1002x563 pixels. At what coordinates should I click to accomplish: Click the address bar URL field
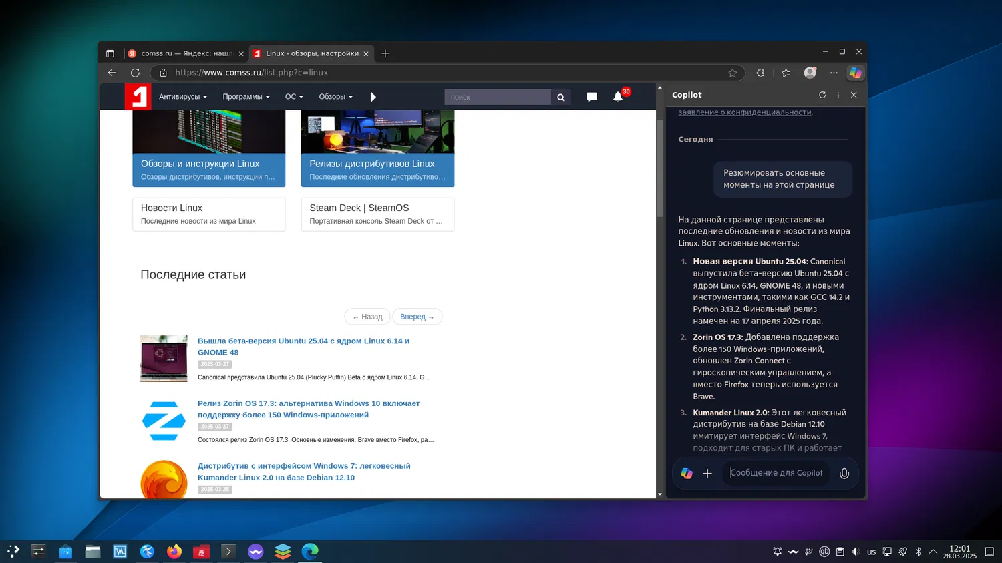[x=448, y=73]
